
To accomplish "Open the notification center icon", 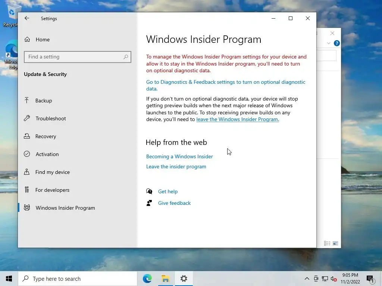I will tap(370, 279).
